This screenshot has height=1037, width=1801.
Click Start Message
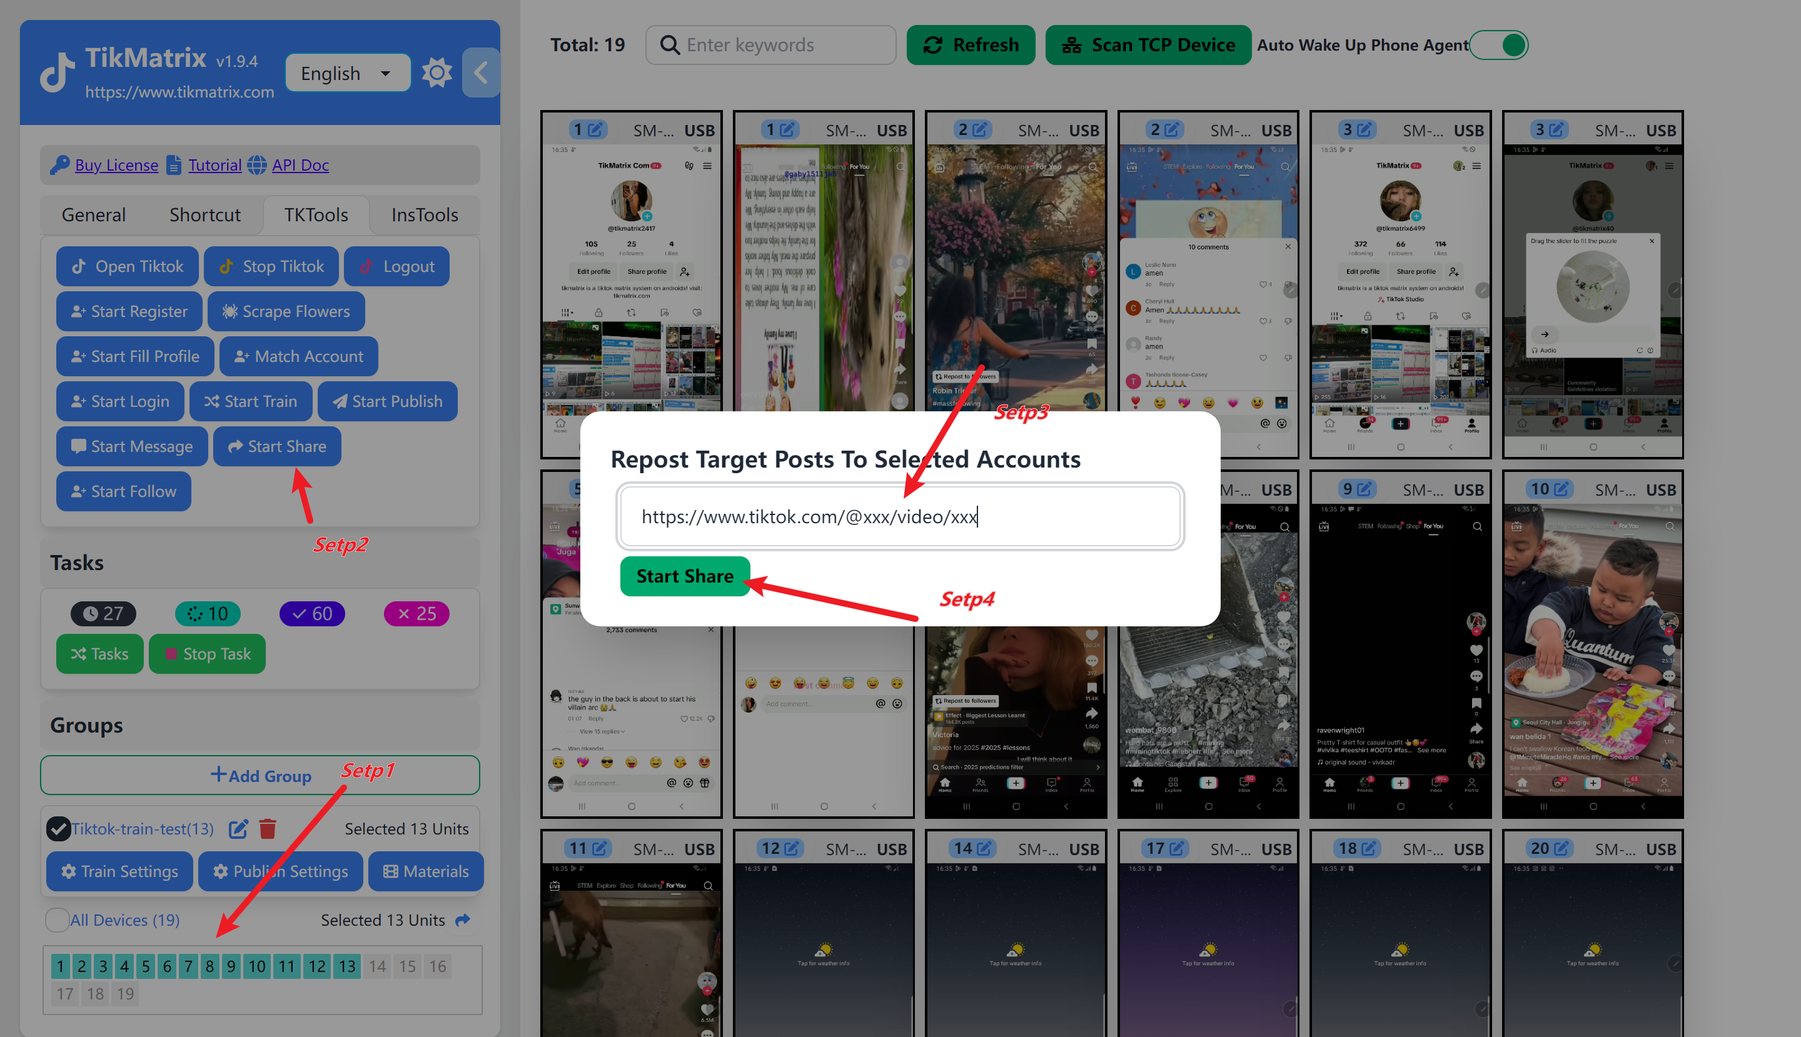point(133,446)
